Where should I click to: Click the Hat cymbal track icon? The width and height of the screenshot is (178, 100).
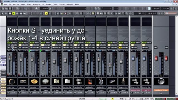tap(34, 81)
